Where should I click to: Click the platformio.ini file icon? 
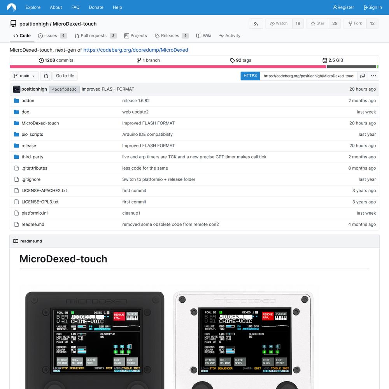tap(16, 213)
